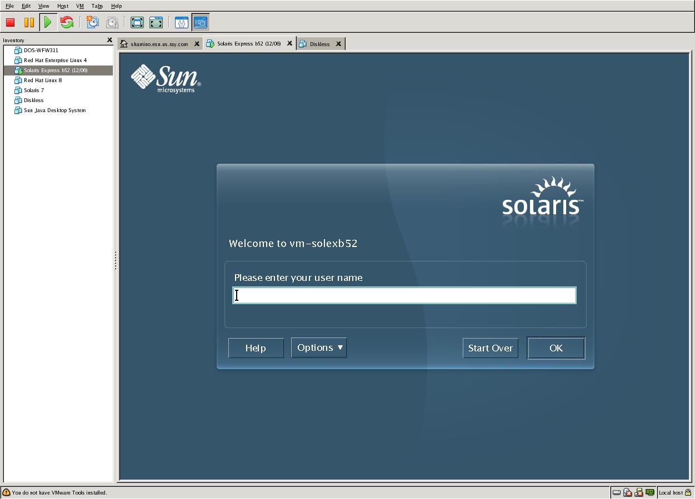
Task: Click the Solaris login Help button
Action: 256,348
